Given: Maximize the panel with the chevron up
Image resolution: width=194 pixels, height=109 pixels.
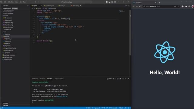Looking at the screenshot, I should point(126,79).
